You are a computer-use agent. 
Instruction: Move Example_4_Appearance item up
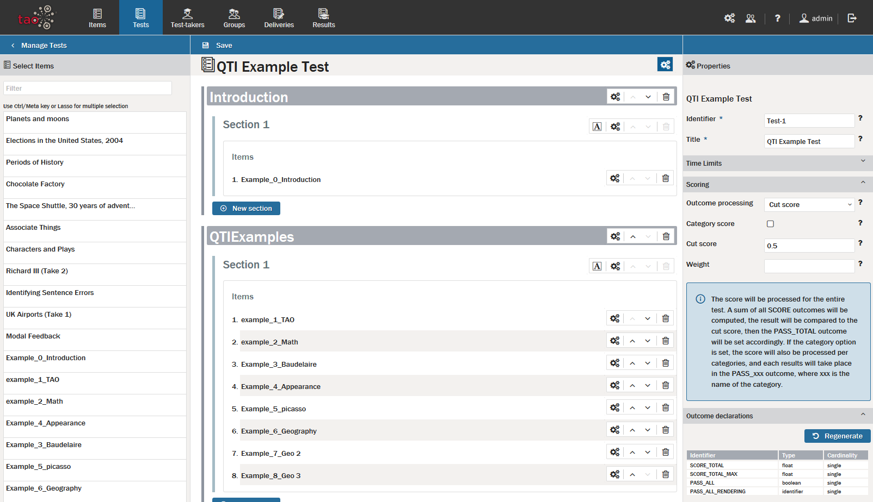(632, 385)
